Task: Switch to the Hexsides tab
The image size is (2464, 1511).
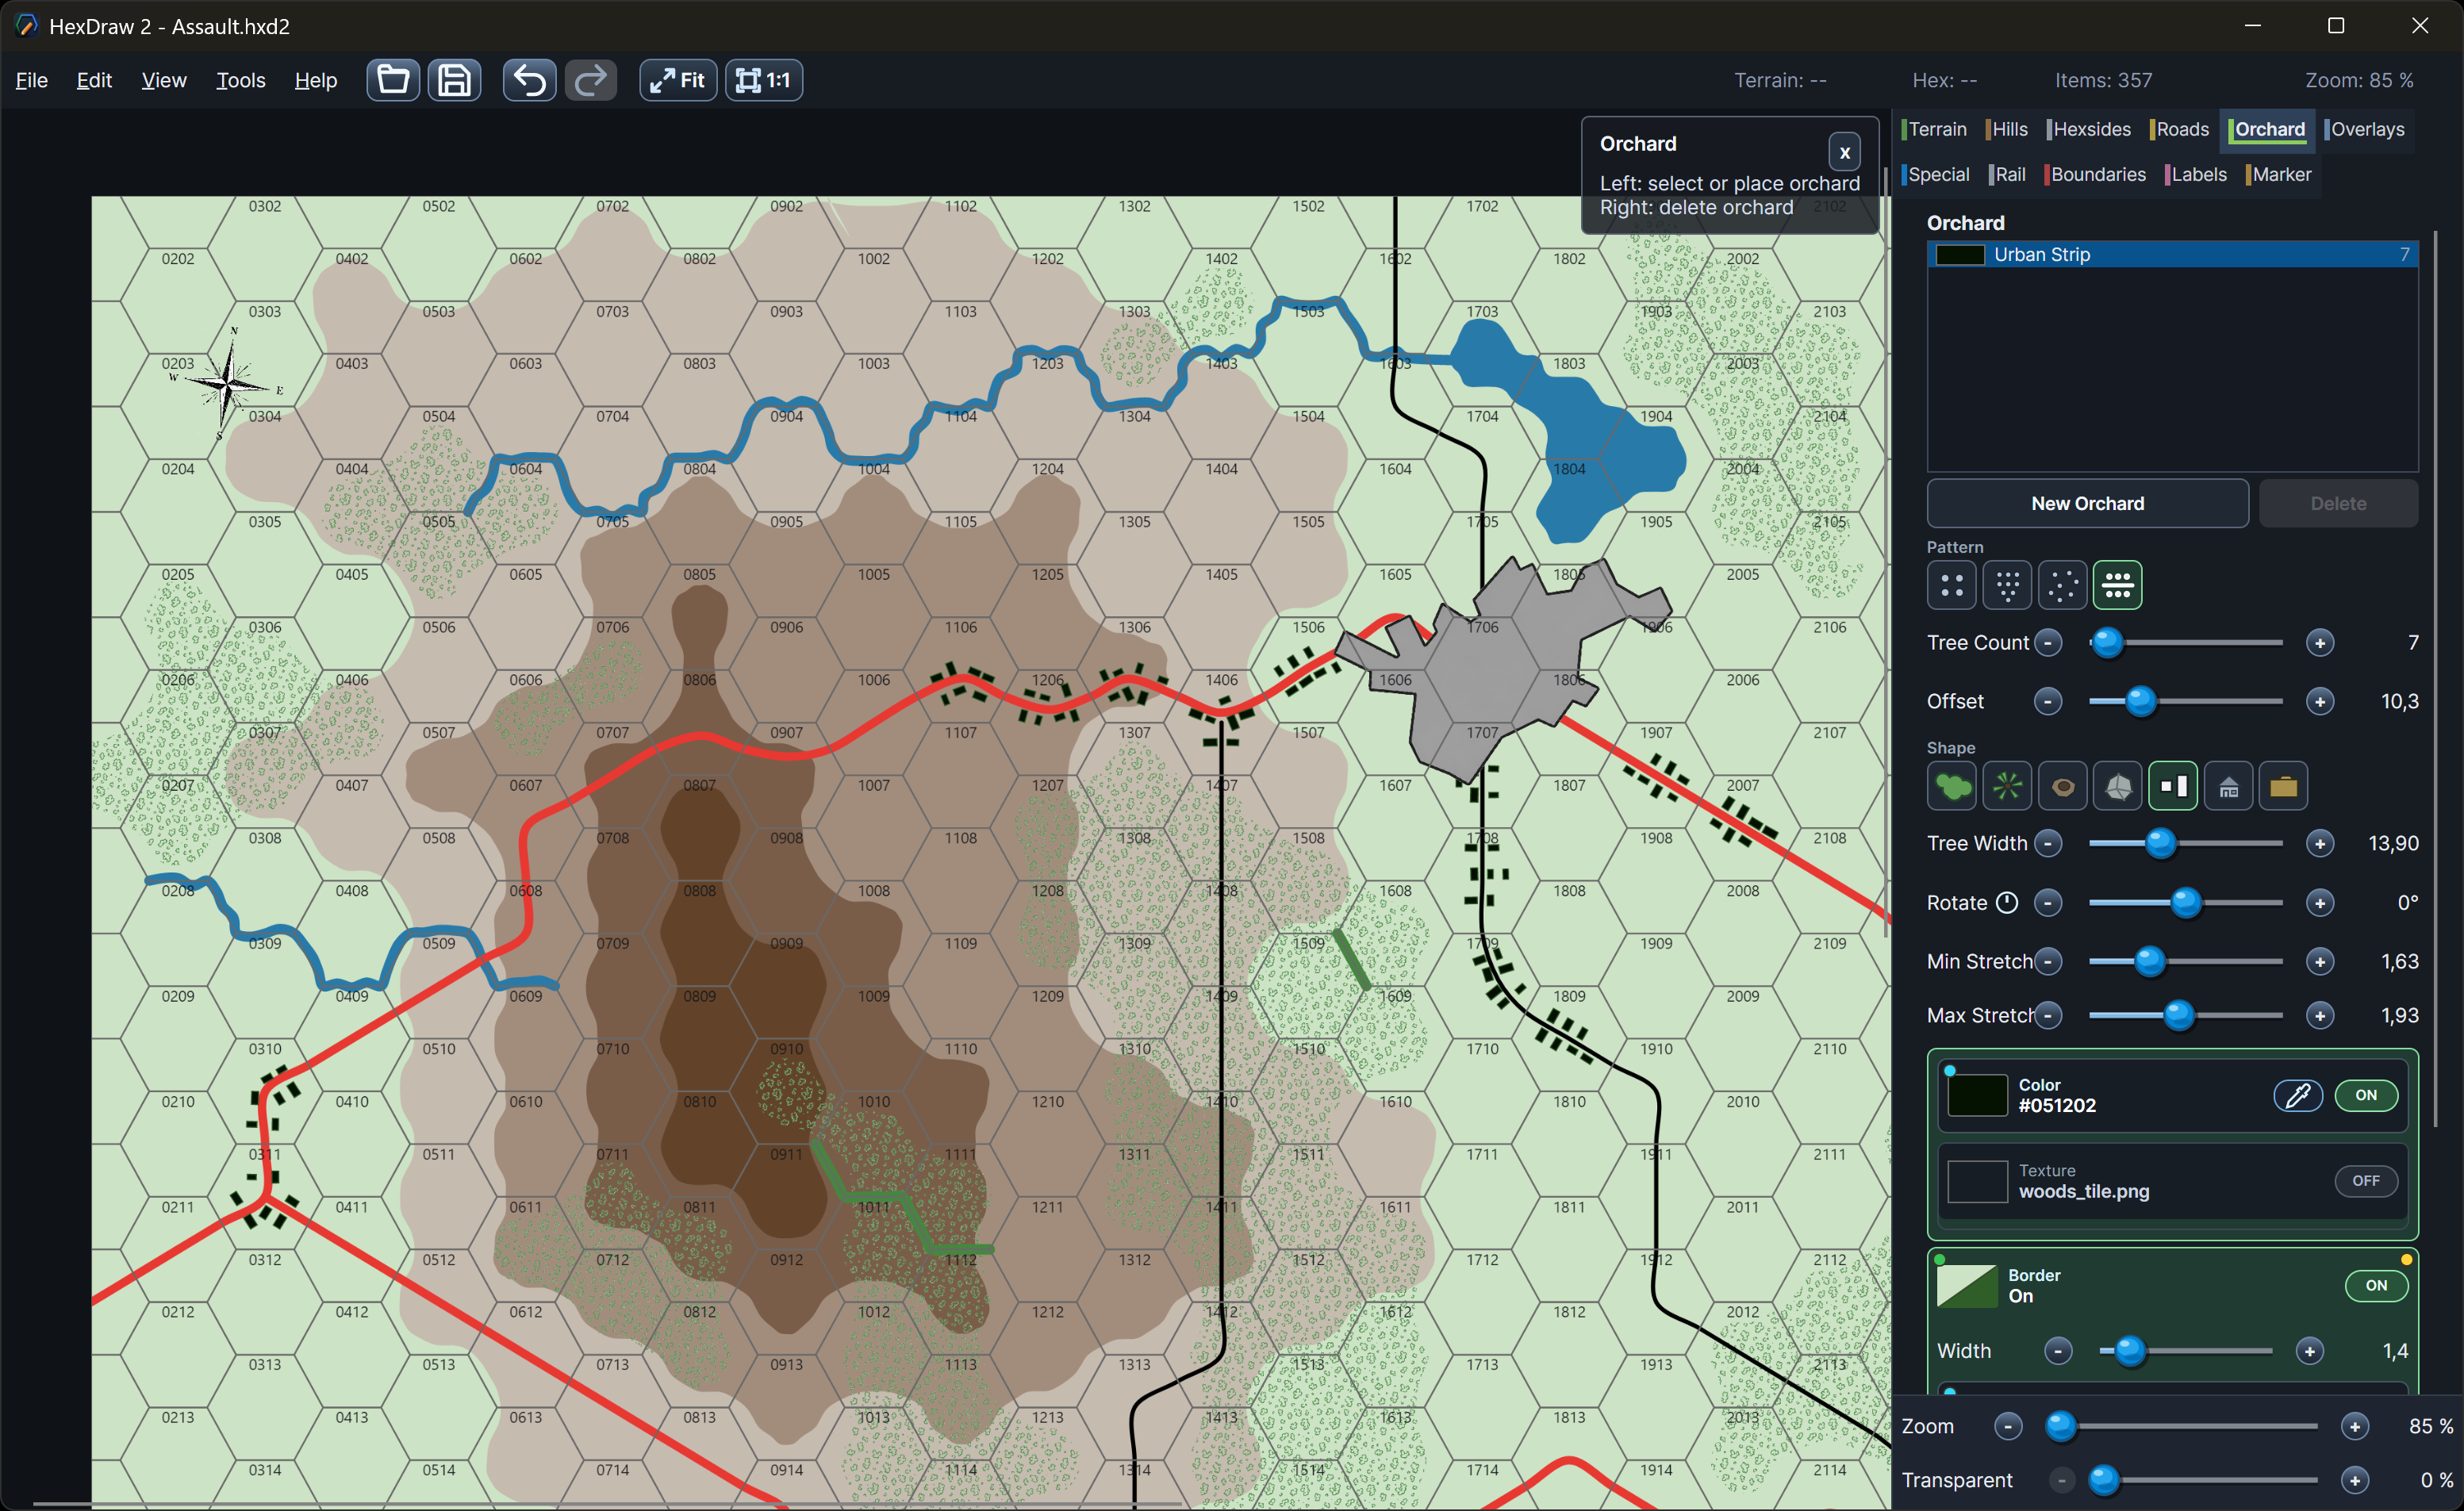Action: pyautogui.click(x=2089, y=129)
